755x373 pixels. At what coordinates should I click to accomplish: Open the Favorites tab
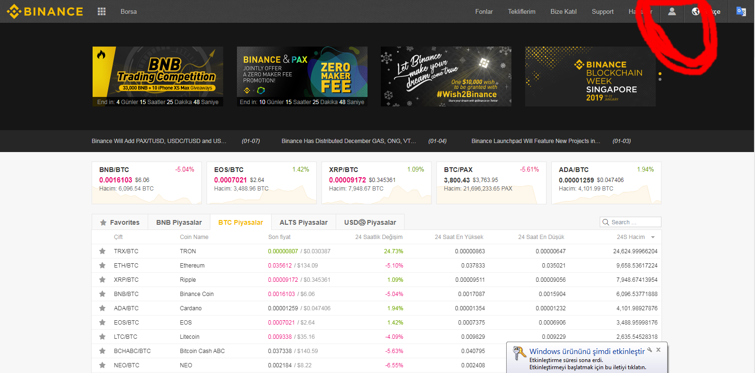tap(120, 222)
